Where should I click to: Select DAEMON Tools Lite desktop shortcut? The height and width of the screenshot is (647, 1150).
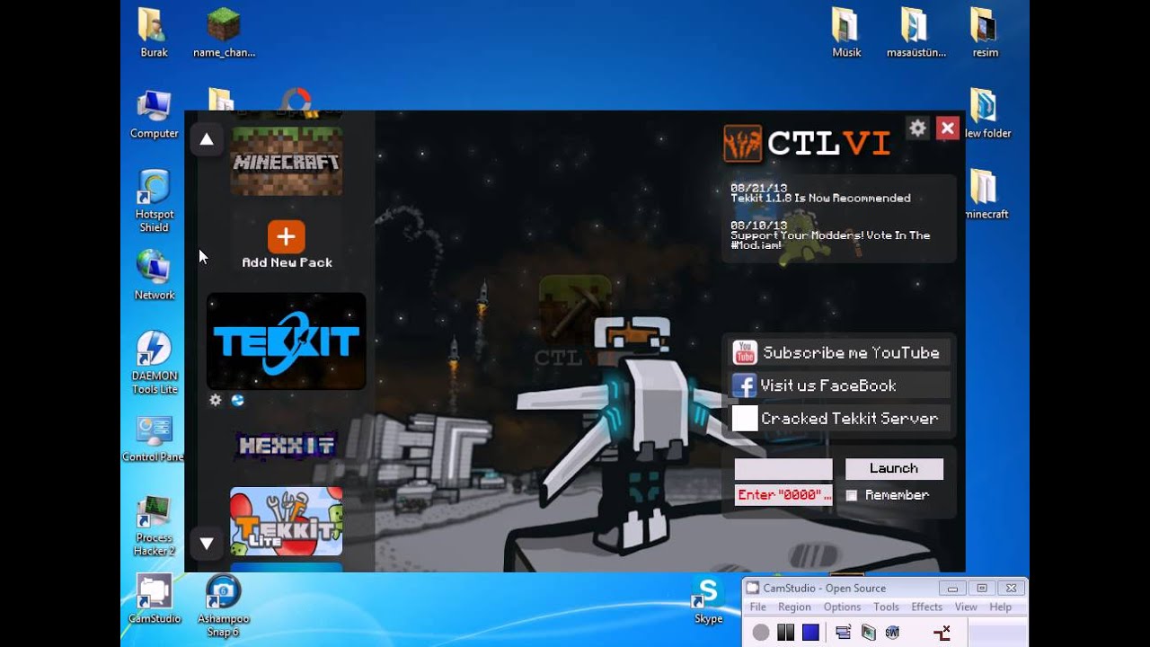click(154, 362)
